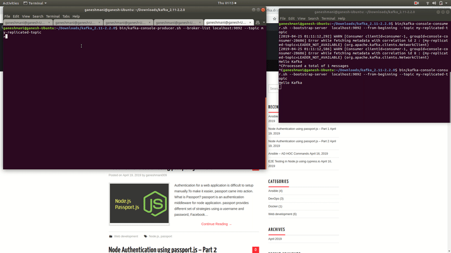451x253 pixels.
Task: Close the fifth active terminal tab
Action: coord(250,22)
